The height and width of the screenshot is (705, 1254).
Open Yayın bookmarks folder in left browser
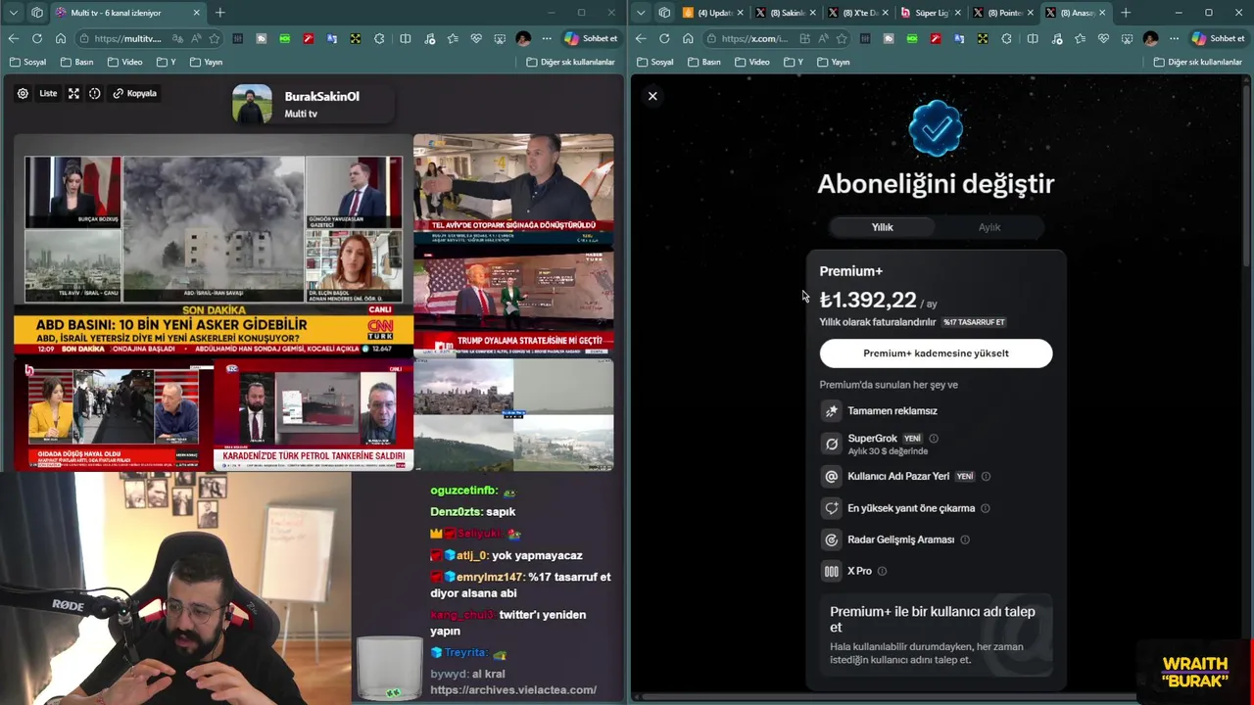pyautogui.click(x=206, y=62)
